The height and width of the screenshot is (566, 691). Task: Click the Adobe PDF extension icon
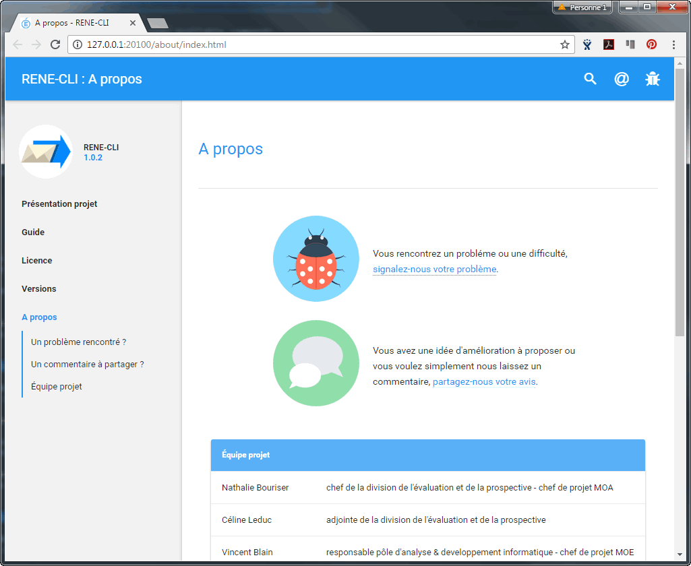(609, 45)
